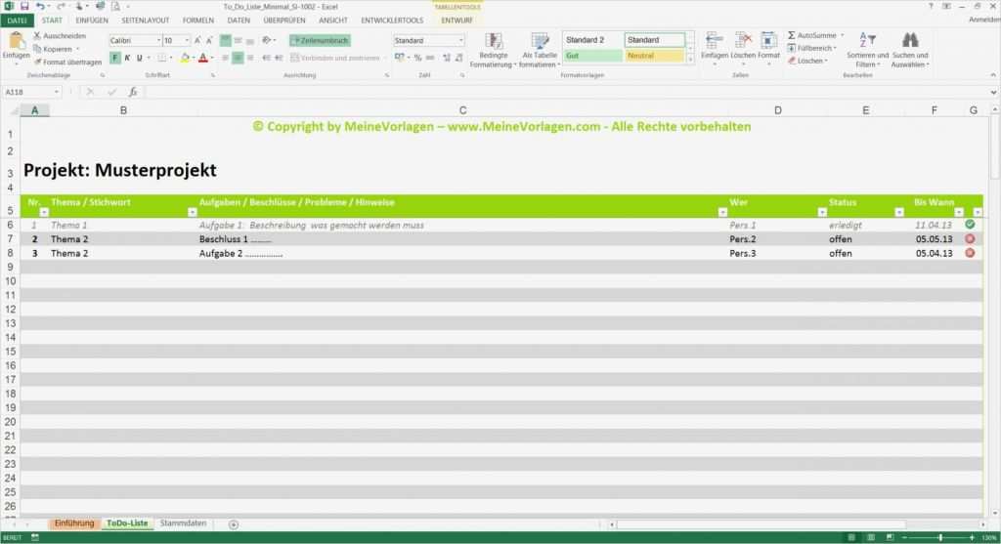Toggle bold formatting (F)
Viewport: 1001px width, 544px height.
pos(115,58)
